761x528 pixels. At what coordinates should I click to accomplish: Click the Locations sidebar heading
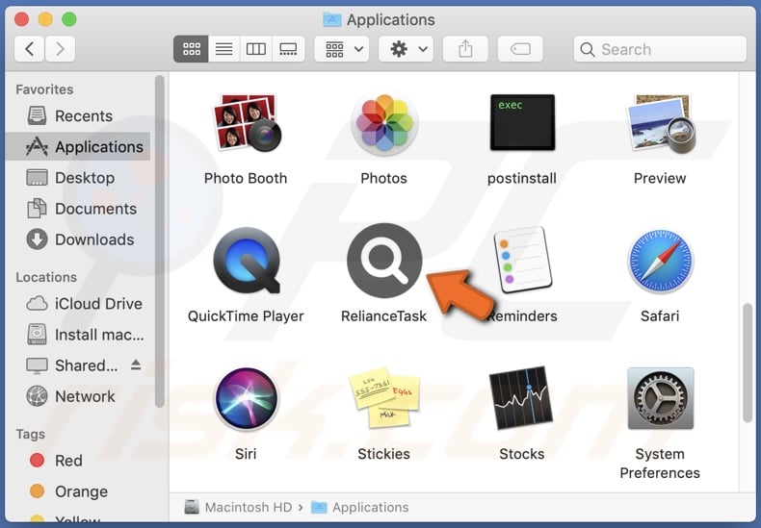tap(46, 277)
